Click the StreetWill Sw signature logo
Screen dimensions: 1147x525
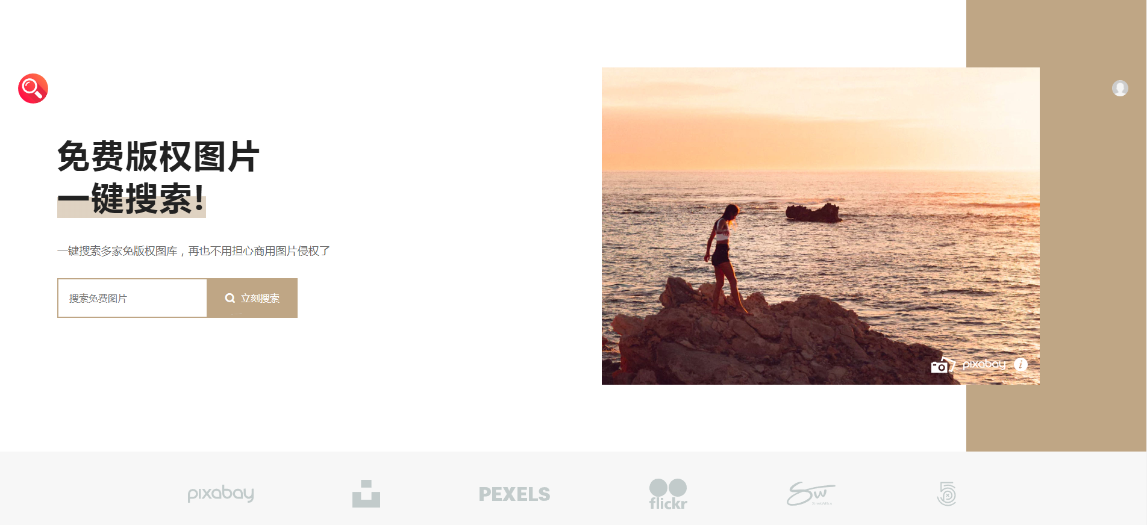coord(811,494)
